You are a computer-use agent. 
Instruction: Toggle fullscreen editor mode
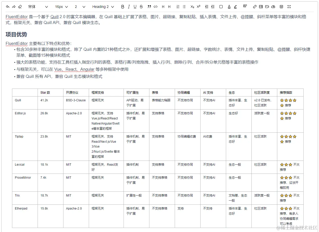pyautogui.click(x=289, y=7)
